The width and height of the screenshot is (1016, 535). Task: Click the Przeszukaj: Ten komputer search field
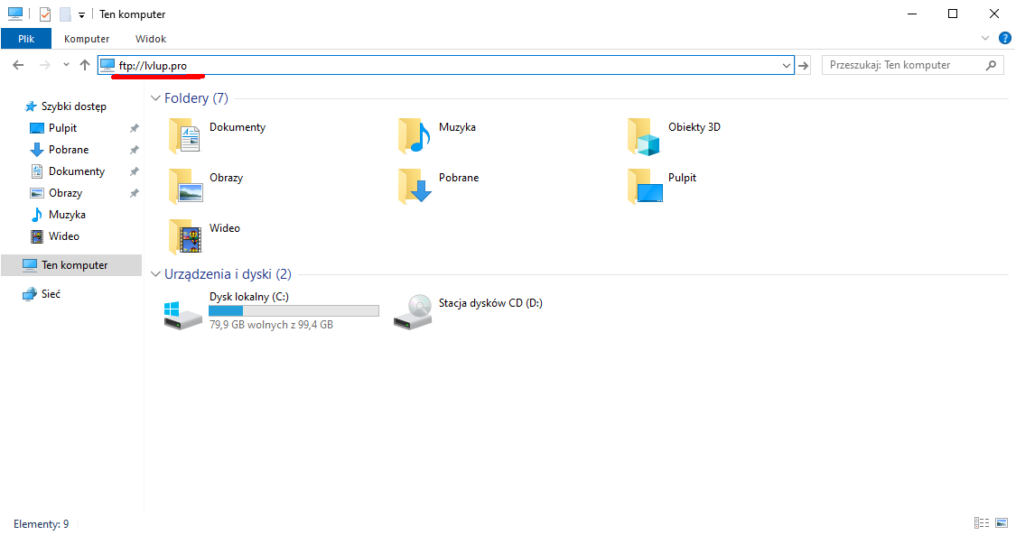tap(903, 65)
